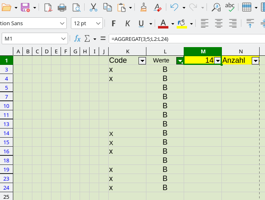Run the spelling check
The width and height of the screenshot is (265, 200).
(229, 7)
